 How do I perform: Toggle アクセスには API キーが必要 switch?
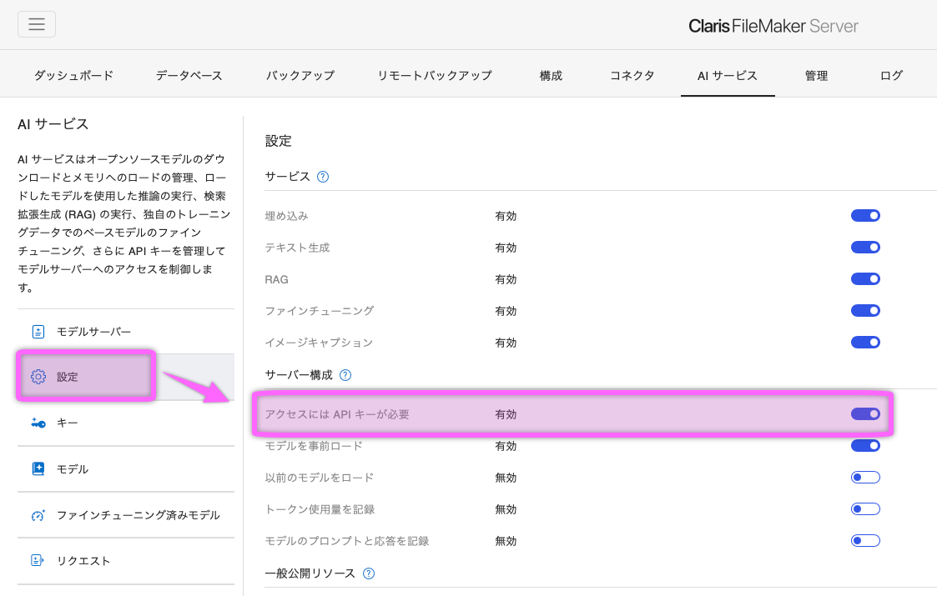tap(865, 413)
